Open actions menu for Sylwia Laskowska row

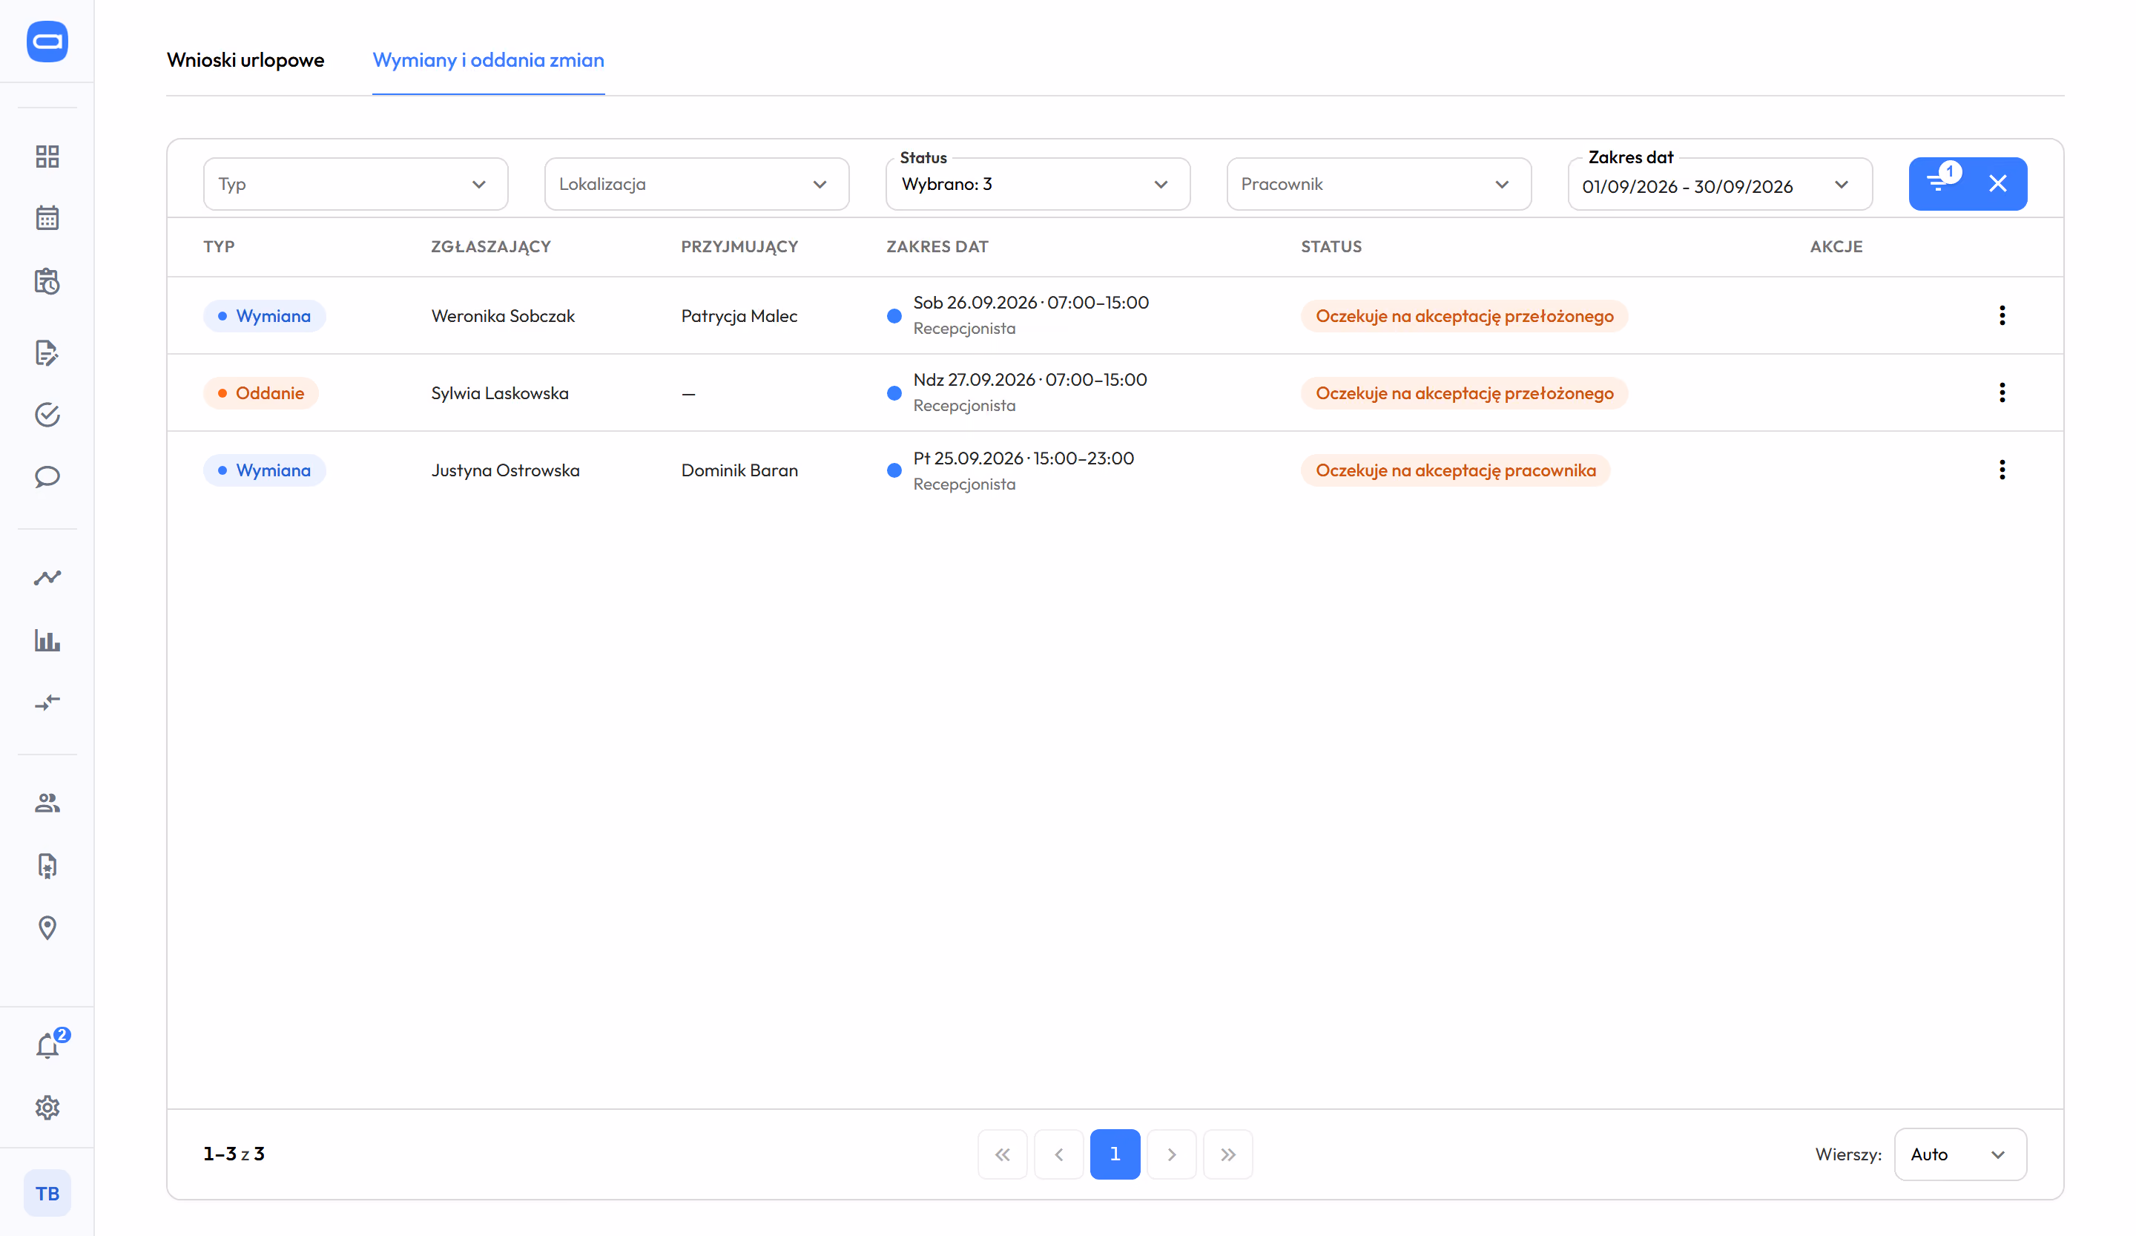click(x=2002, y=392)
